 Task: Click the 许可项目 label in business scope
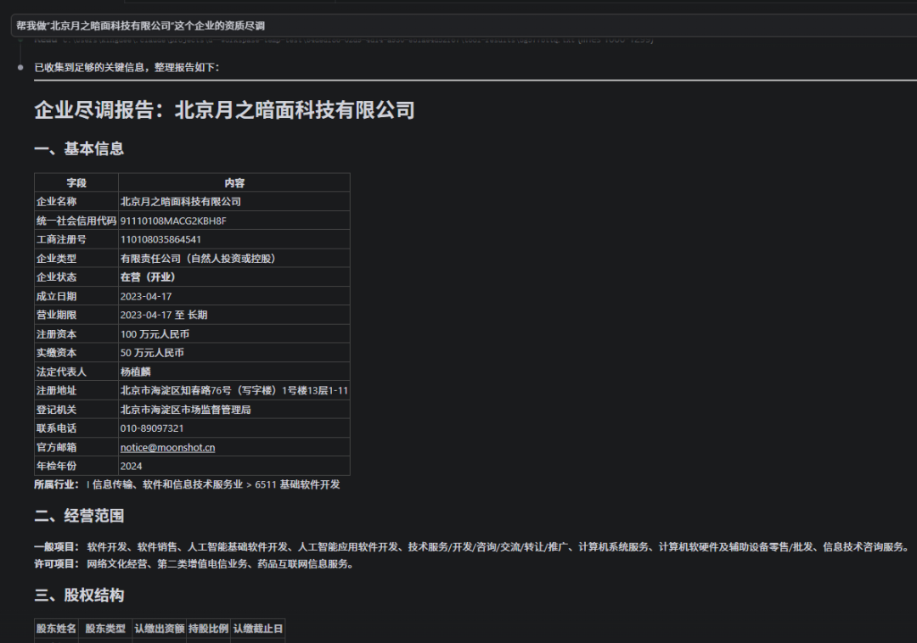[x=56, y=563]
